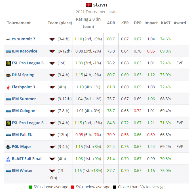Click the team logo in the Flashpoint 3 row

52,87
